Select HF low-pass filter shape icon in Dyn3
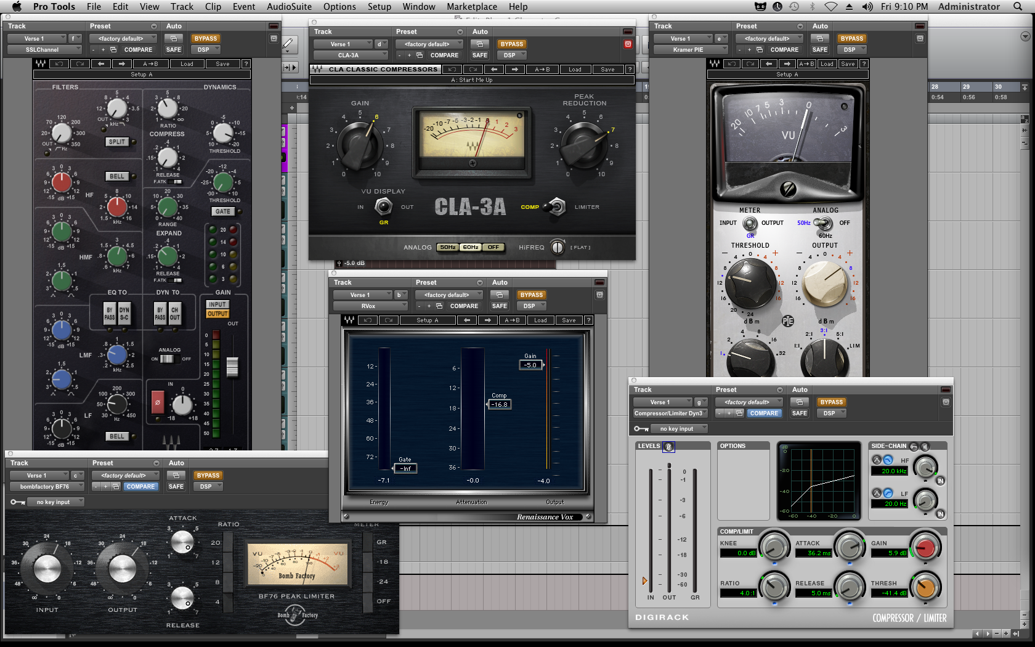 [x=888, y=460]
